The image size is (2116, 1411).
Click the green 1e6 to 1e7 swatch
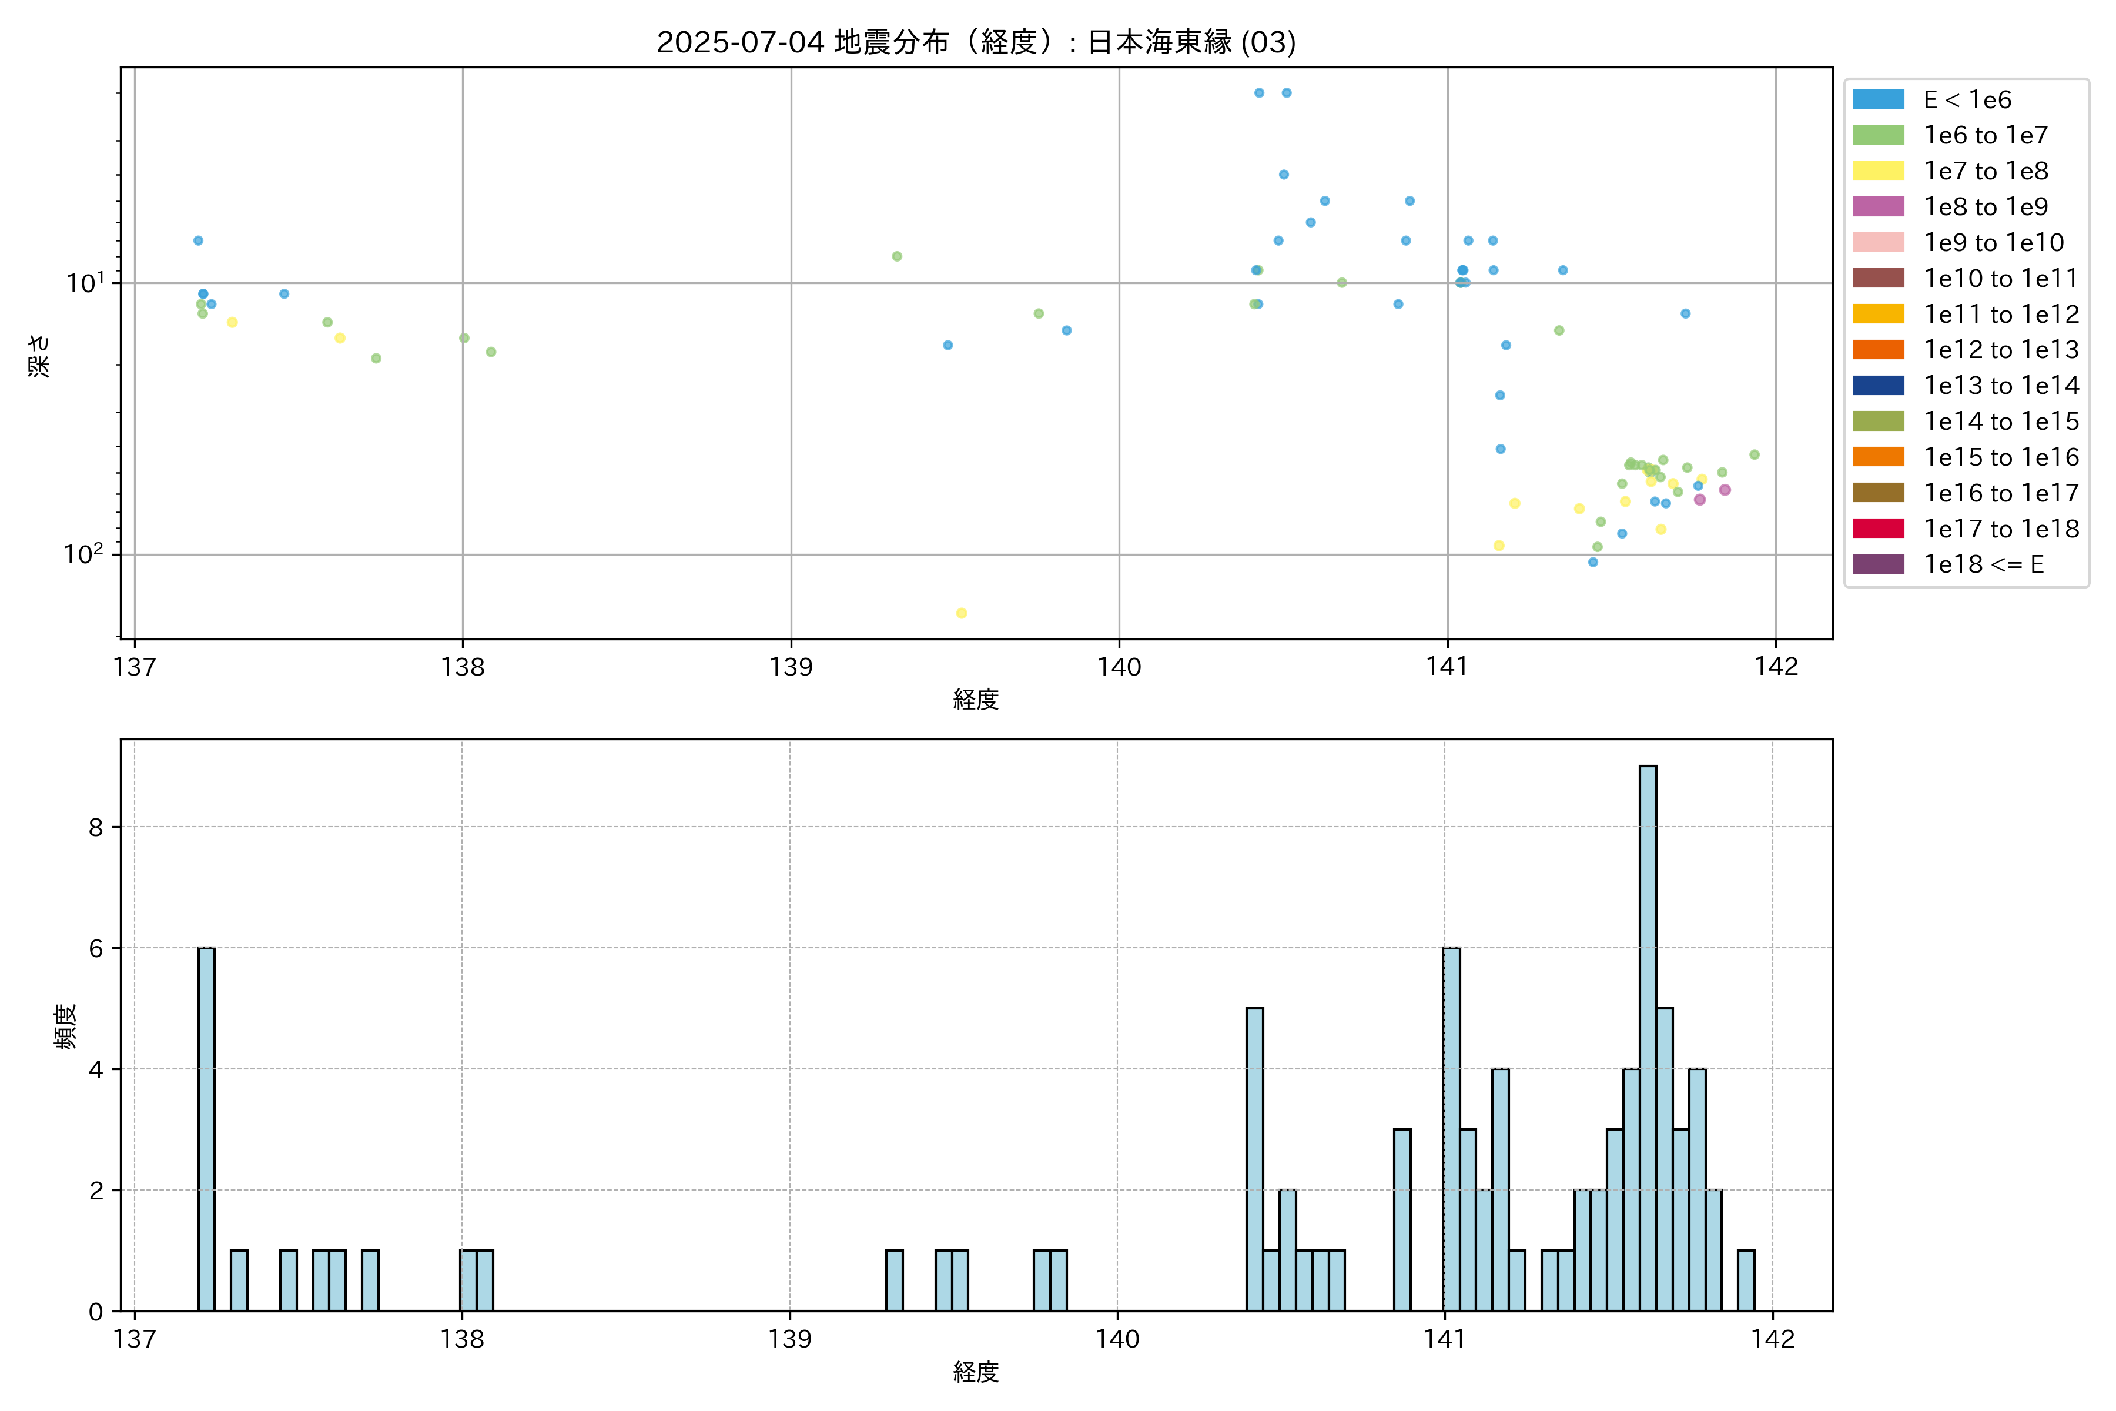tap(1879, 135)
